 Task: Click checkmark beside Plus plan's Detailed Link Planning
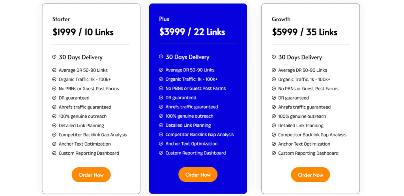pyautogui.click(x=161, y=125)
